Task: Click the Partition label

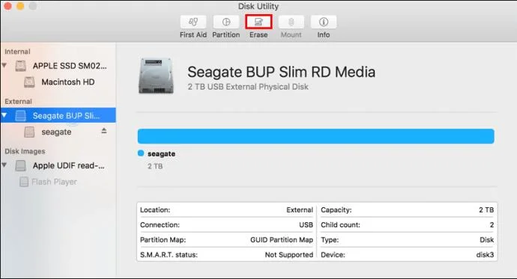Action: click(226, 34)
